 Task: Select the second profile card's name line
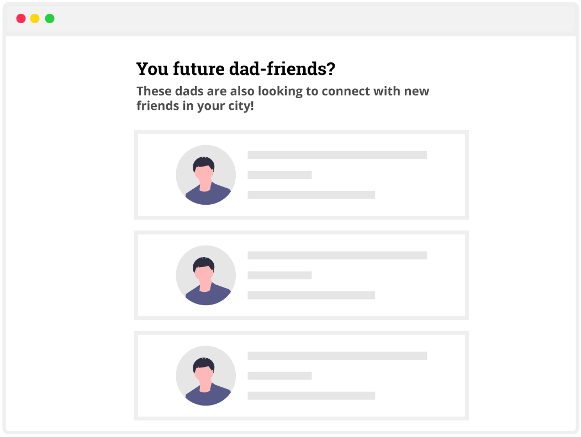337,255
